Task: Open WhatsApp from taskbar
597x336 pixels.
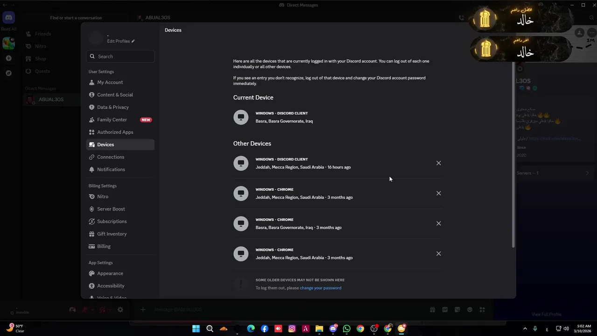Action: click(x=347, y=329)
